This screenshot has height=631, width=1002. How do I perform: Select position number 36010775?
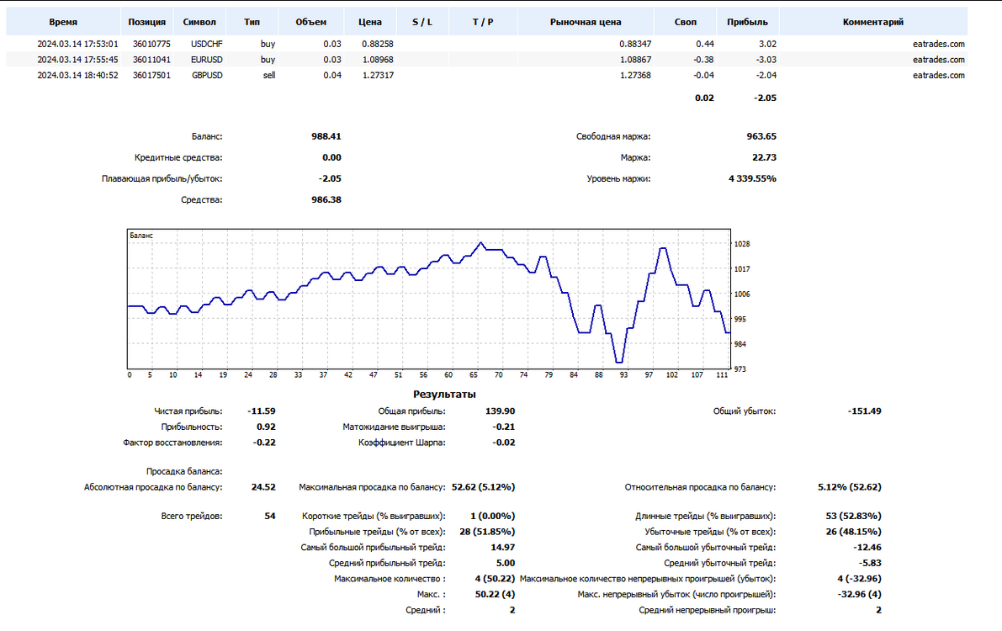tap(151, 44)
